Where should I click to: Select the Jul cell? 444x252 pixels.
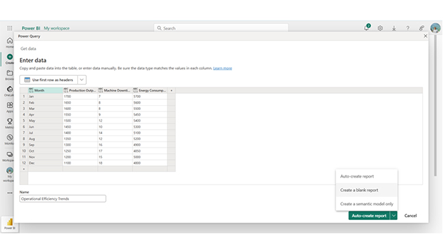click(45, 132)
